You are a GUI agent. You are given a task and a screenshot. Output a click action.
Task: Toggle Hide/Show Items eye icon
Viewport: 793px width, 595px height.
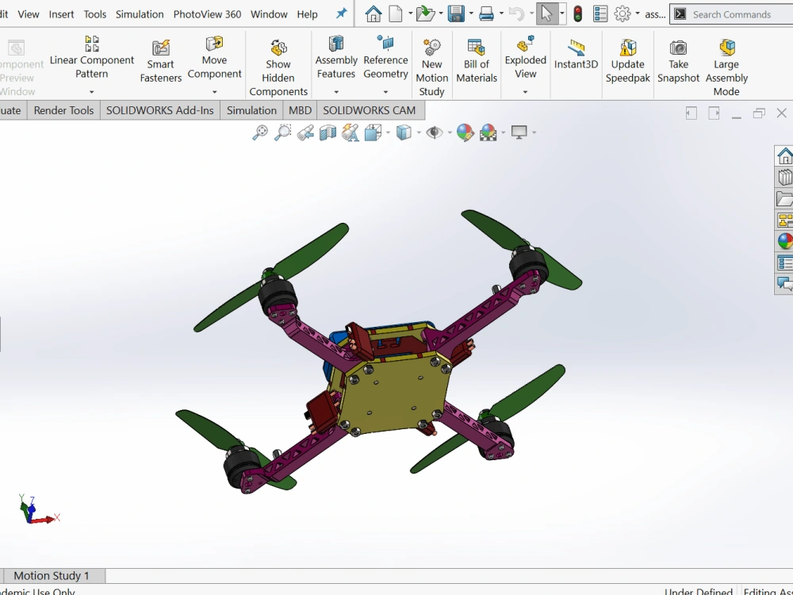tap(434, 132)
